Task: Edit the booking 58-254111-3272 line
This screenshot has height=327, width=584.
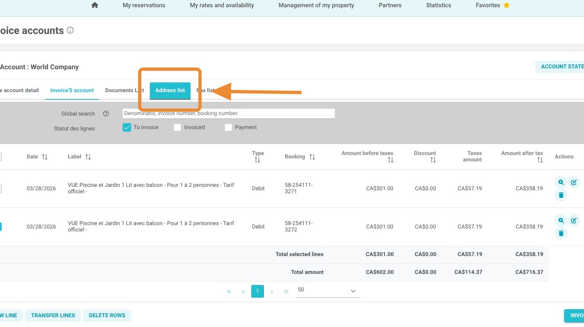Action: pyautogui.click(x=574, y=220)
